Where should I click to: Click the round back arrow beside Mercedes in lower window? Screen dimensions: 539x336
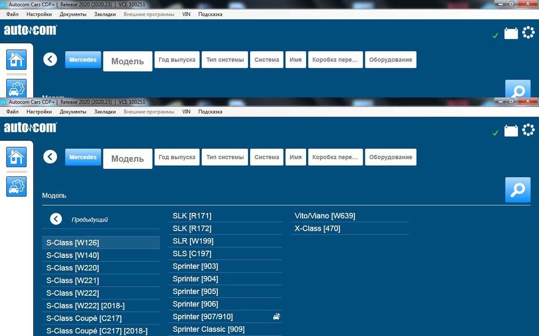tap(50, 156)
